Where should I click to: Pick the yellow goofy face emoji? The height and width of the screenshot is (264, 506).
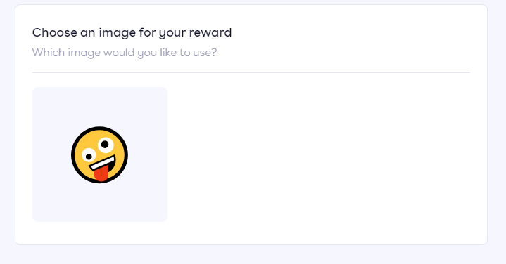click(100, 155)
